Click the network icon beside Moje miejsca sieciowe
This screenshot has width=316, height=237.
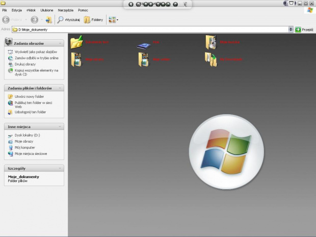click(10, 154)
